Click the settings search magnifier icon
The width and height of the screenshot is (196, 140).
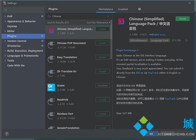6,10
